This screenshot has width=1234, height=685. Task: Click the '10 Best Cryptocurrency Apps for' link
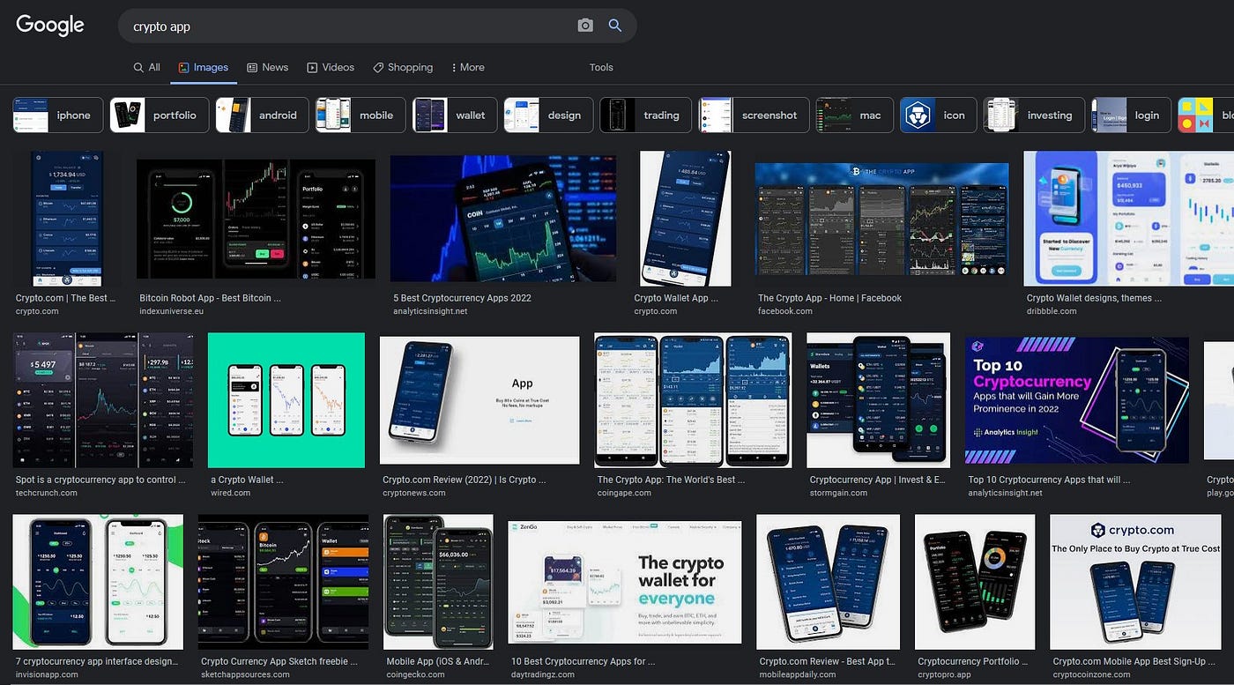click(583, 661)
